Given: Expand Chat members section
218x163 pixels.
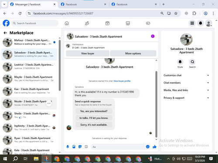Looking at the screenshot, I should 186,83.
